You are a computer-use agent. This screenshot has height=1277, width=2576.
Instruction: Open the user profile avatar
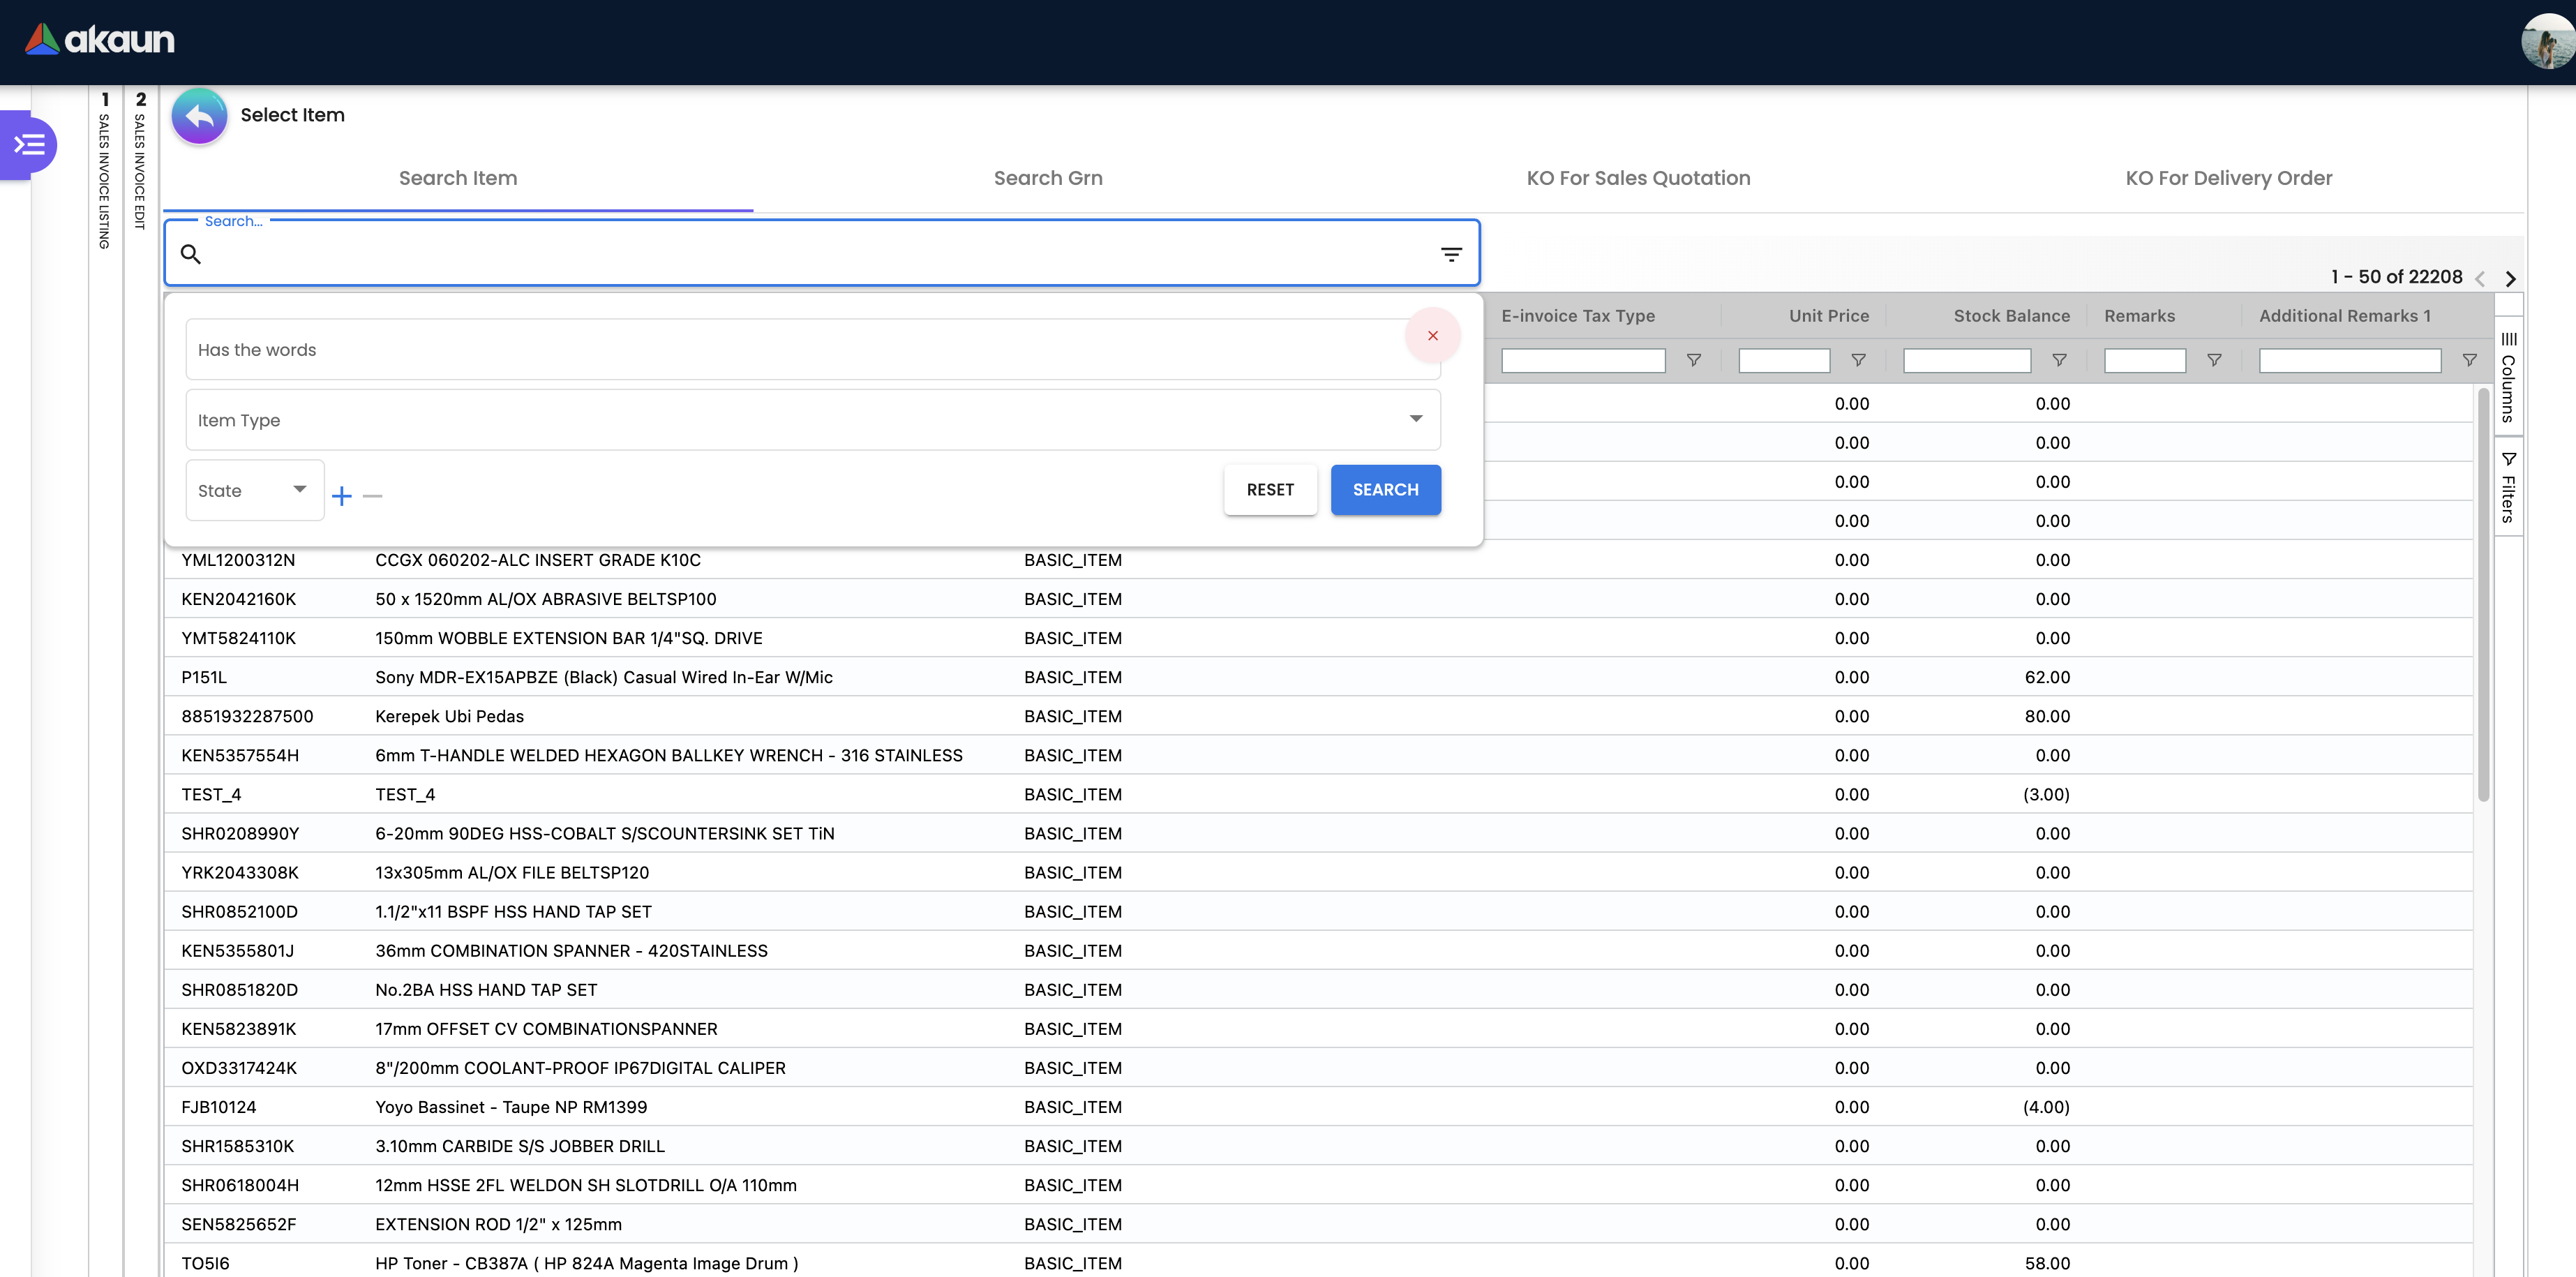(x=2548, y=41)
